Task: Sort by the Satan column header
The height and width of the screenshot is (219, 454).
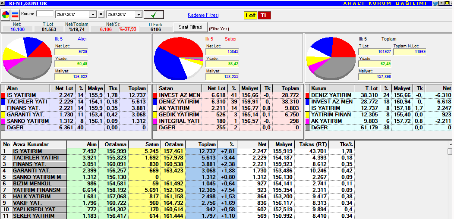Action: tap(180, 88)
